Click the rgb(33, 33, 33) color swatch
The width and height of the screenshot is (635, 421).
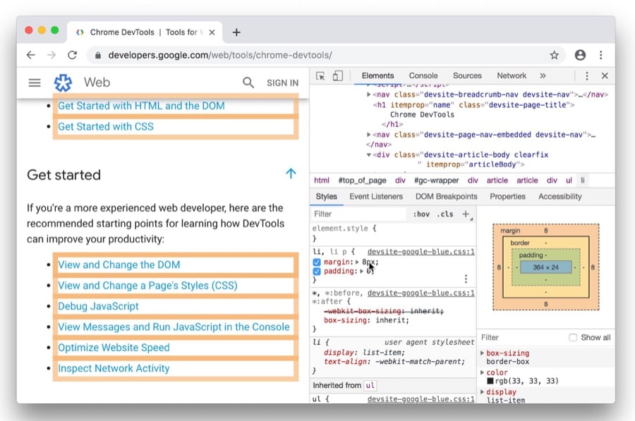[x=490, y=382]
